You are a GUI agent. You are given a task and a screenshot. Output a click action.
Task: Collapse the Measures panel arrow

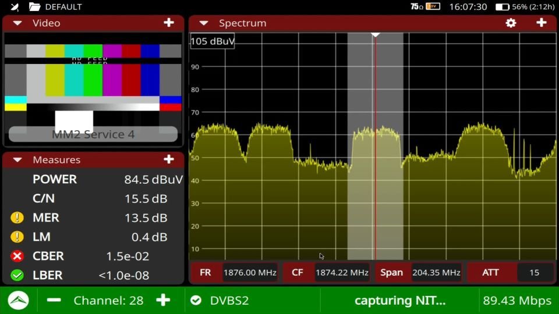(x=17, y=160)
